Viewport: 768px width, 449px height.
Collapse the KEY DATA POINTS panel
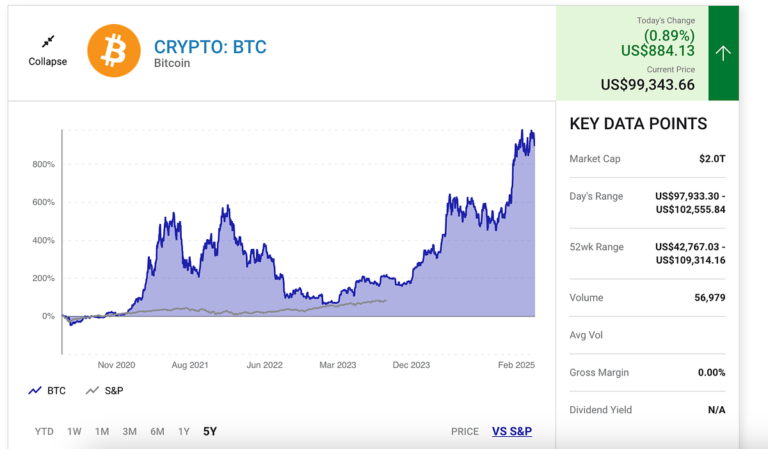coord(637,123)
